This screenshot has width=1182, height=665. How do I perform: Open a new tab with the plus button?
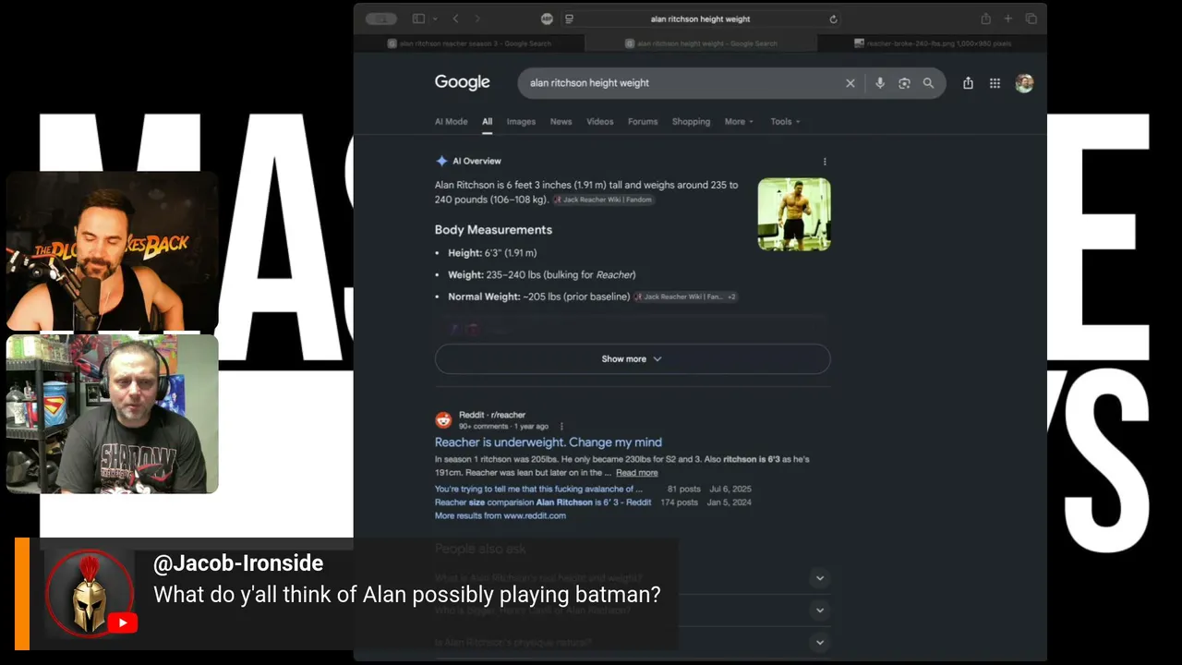(1008, 18)
